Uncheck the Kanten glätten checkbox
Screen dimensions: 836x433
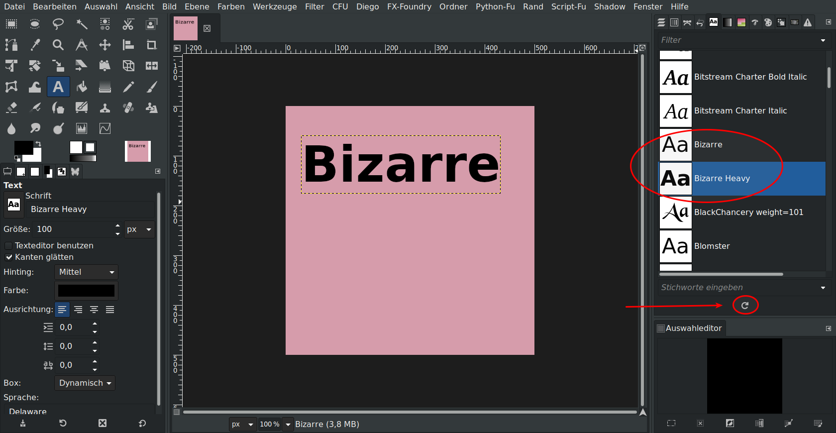pos(8,257)
